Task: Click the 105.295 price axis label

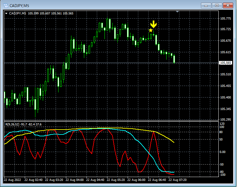Action: (x=225, y=119)
